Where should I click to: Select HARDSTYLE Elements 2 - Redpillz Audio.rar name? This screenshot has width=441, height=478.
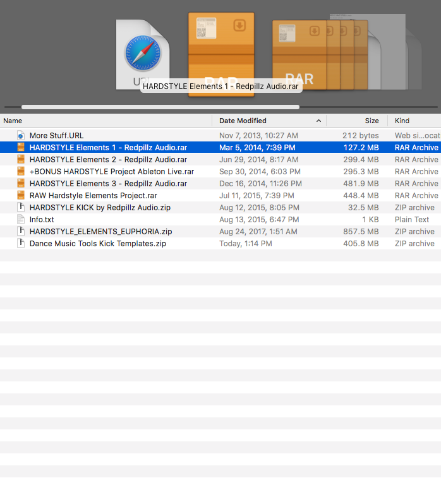pos(108,159)
